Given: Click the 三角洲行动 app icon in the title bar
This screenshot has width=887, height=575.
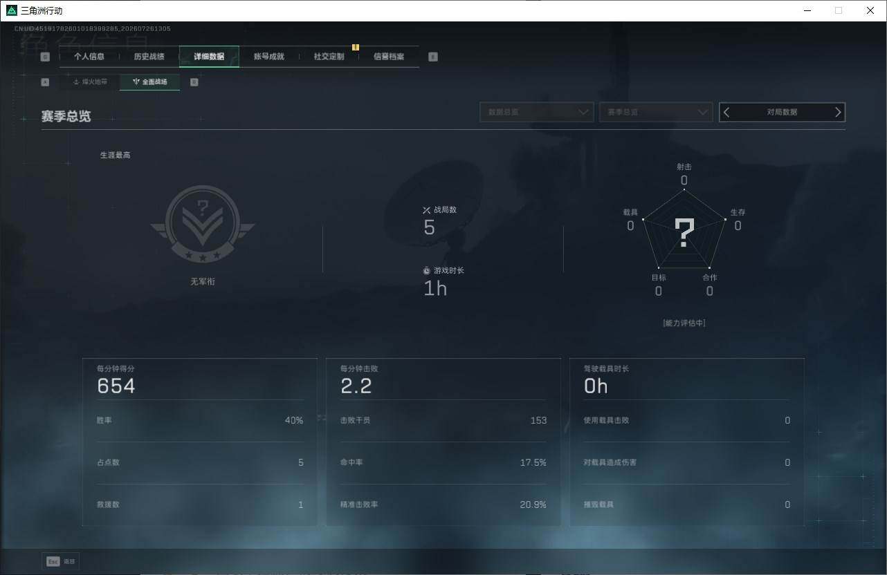Looking at the screenshot, I should coord(11,10).
